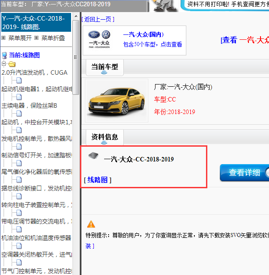Open 起动机继电器1 wiring entry
The image size is (269, 275).
point(37,89)
